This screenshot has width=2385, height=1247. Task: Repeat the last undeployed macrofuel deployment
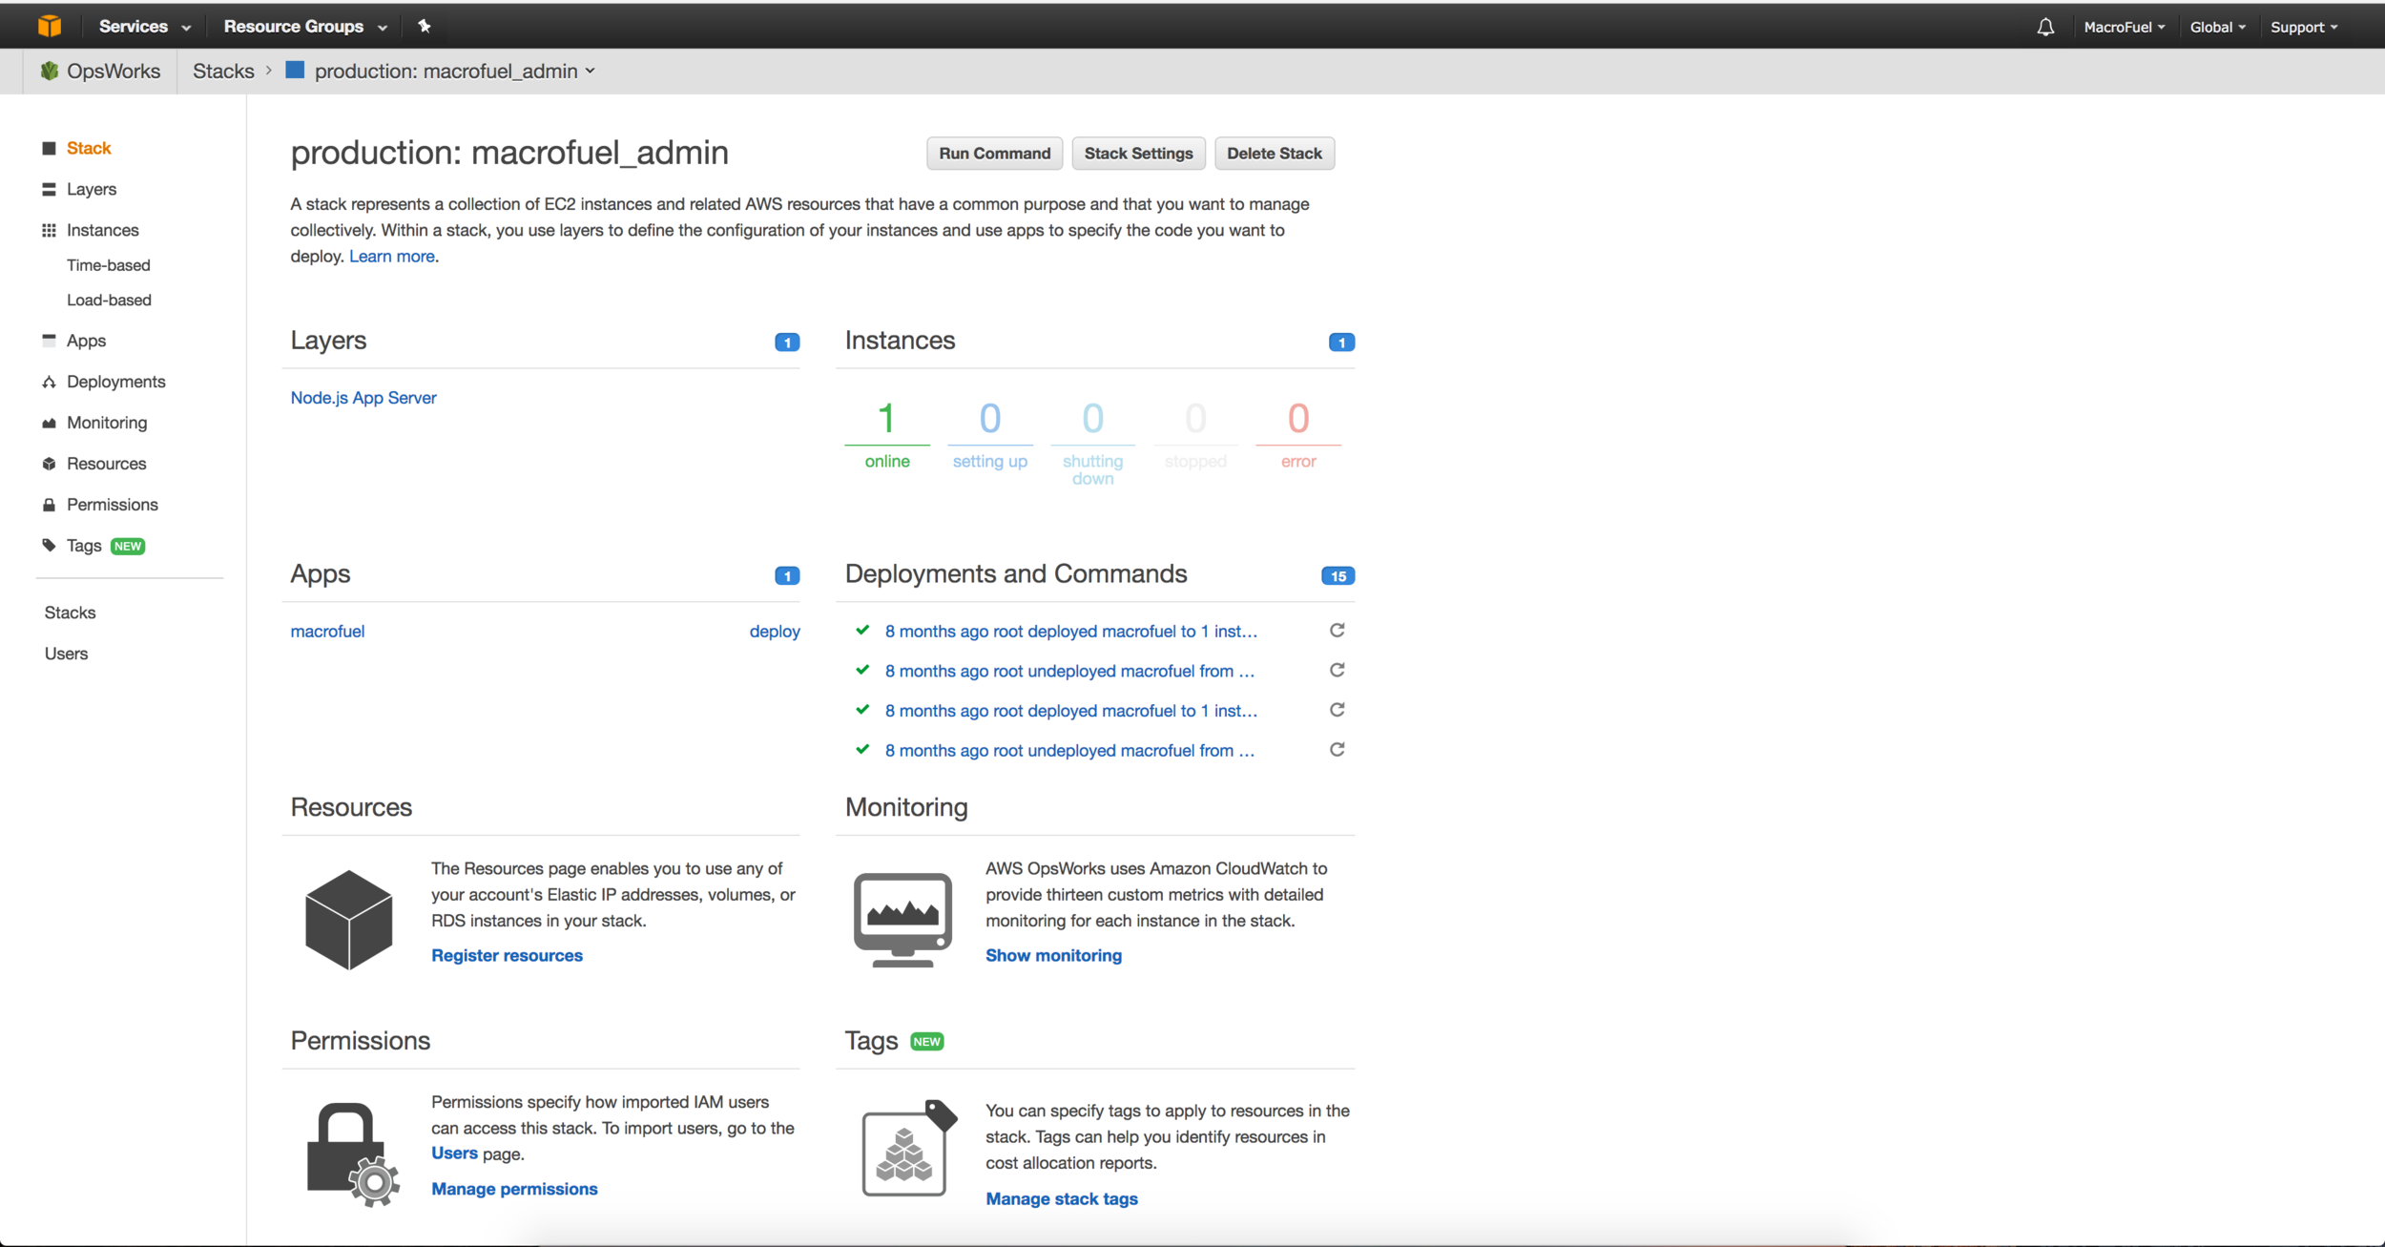[1337, 750]
